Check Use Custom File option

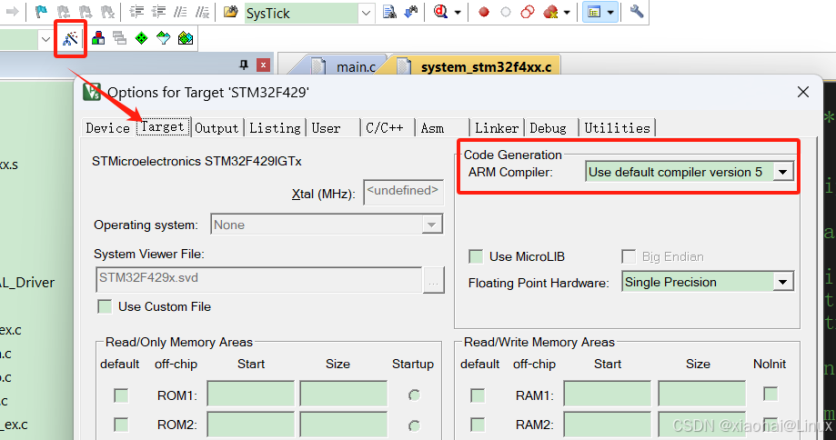coord(105,307)
